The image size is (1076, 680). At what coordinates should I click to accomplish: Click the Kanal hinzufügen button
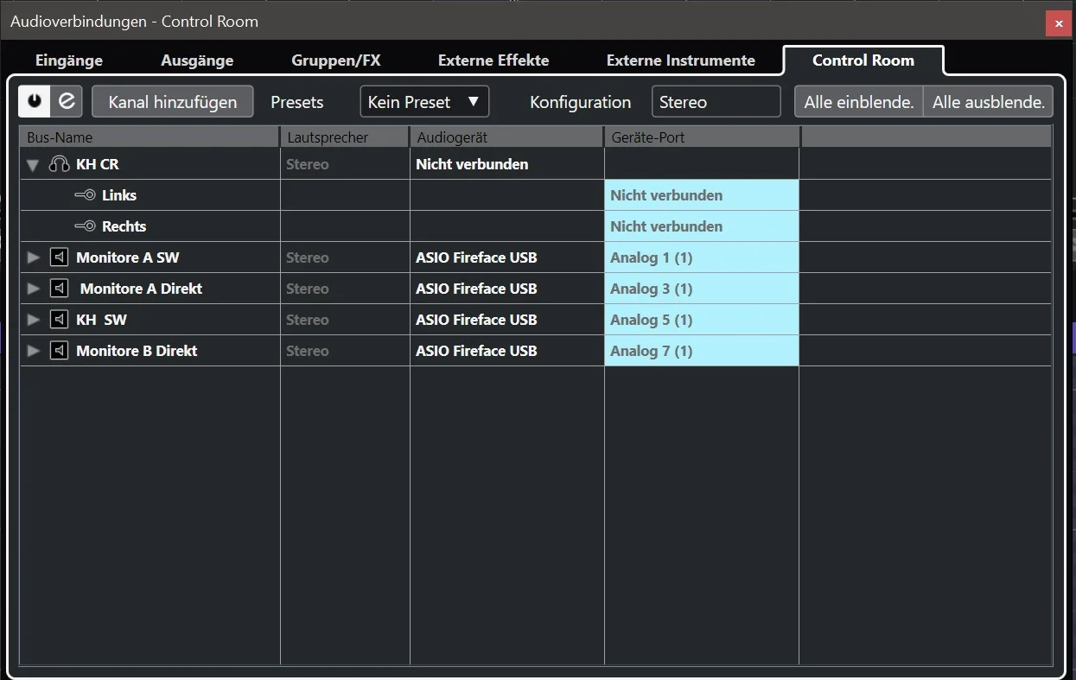pyautogui.click(x=173, y=102)
